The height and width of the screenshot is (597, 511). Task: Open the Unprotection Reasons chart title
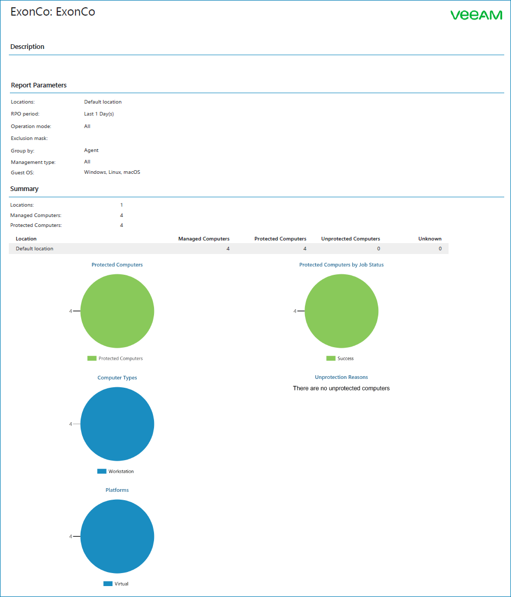tap(341, 377)
